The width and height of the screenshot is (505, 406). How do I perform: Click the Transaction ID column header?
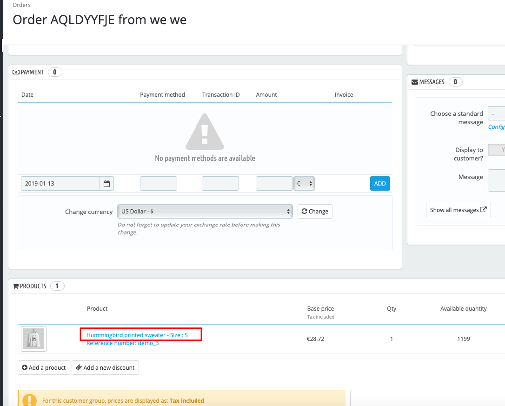[x=221, y=95]
